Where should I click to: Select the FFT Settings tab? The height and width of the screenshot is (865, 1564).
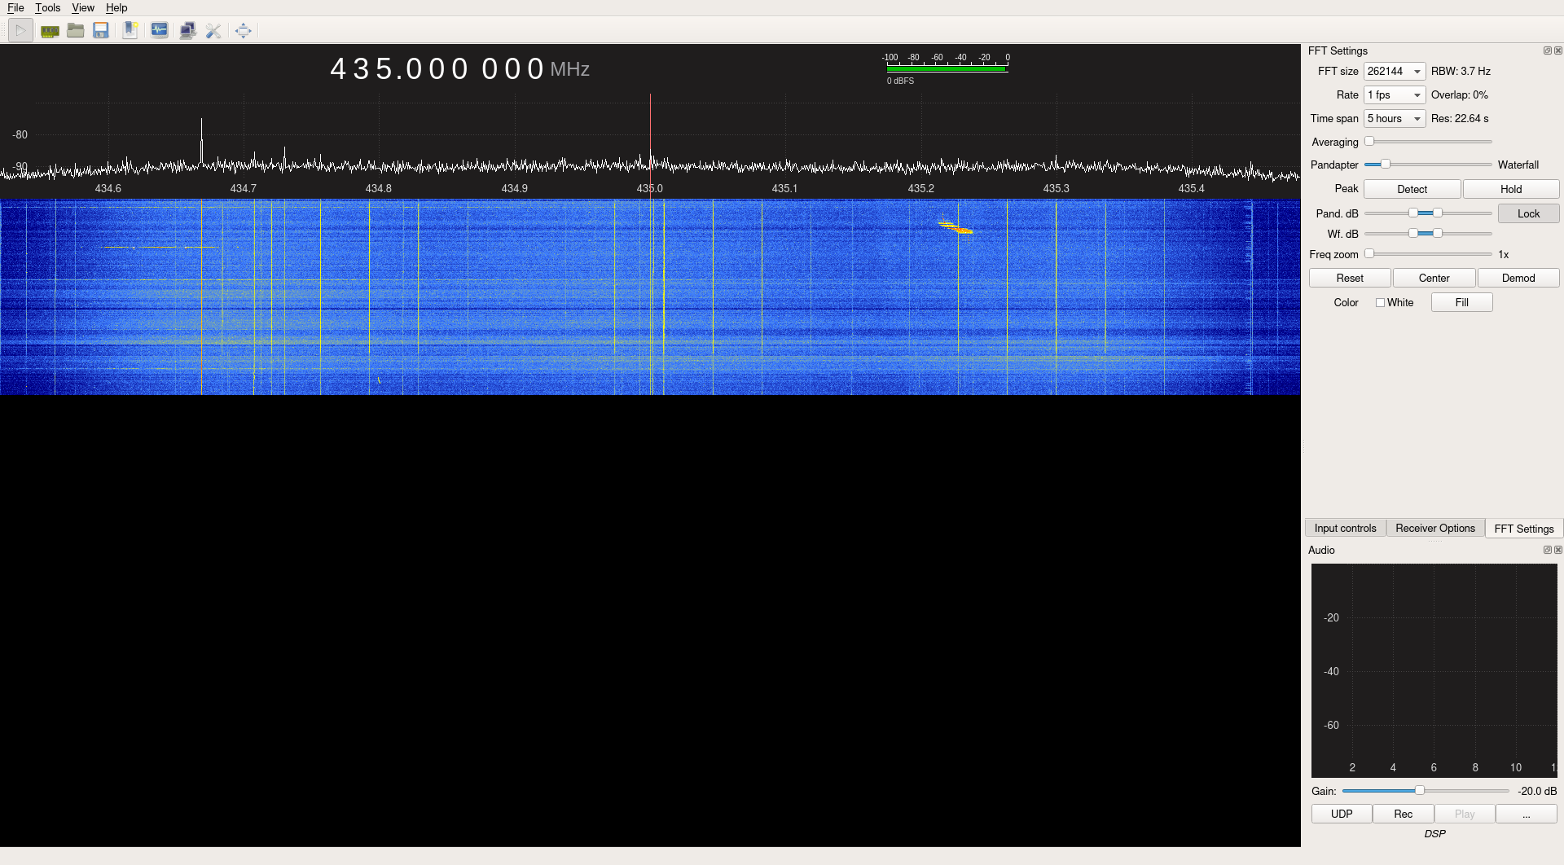(x=1524, y=529)
